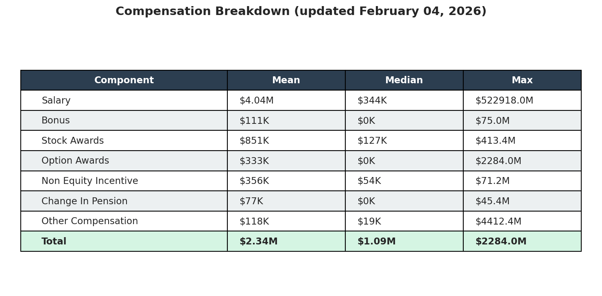The width and height of the screenshot is (602, 296).
Task: Click the Salary max value $522918.0M
Action: [504, 101]
